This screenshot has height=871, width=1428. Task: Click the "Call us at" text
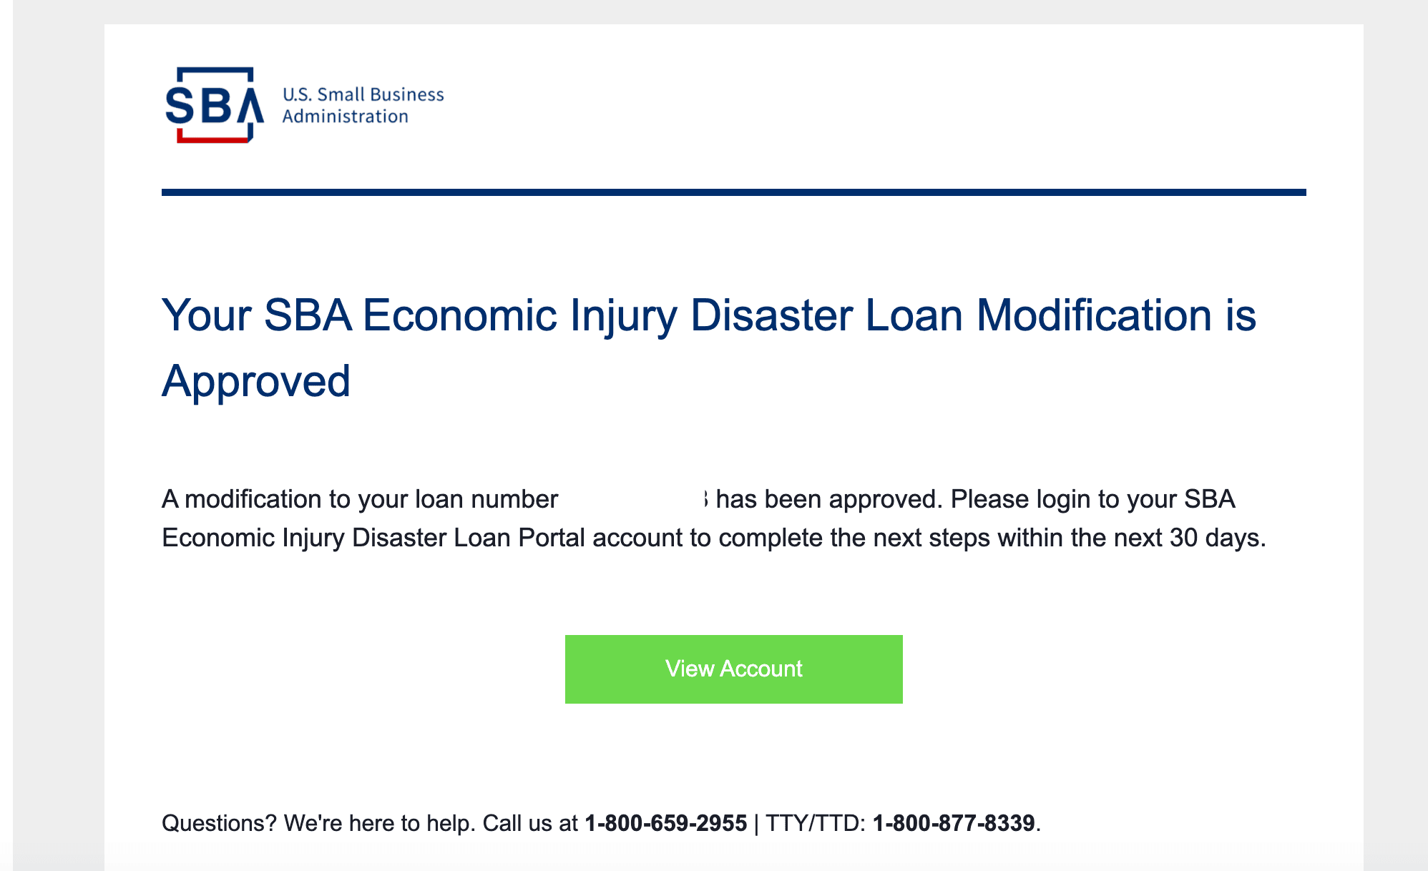tap(530, 823)
